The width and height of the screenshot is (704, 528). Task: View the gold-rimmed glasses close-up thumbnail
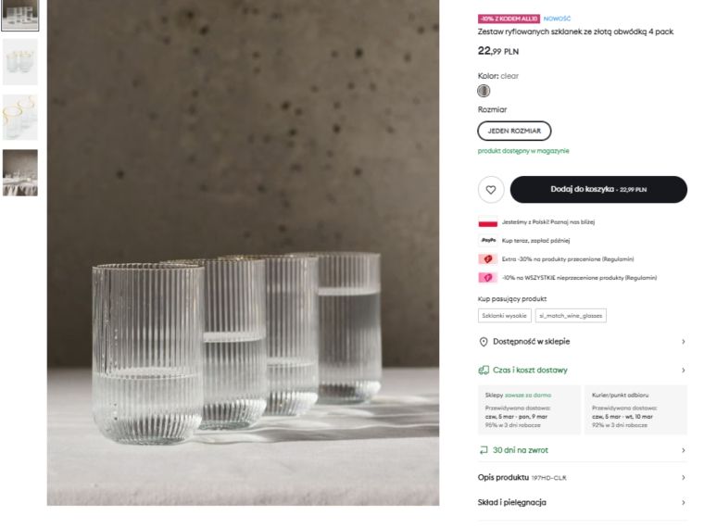(20, 117)
